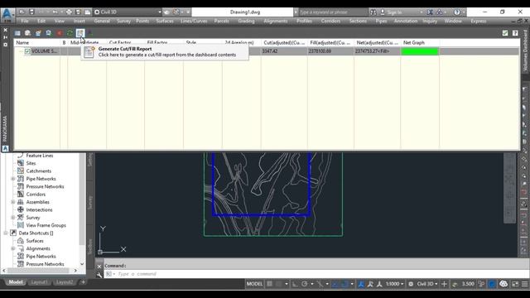The height and width of the screenshot is (298, 530).
Task: Click the Name column header
Action: point(37,43)
